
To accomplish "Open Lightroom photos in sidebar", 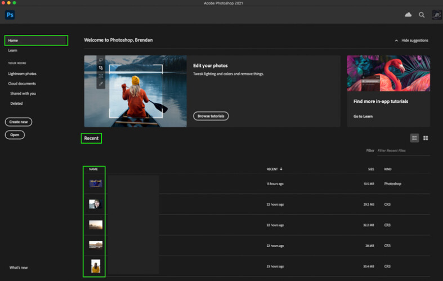I will [x=22, y=74].
